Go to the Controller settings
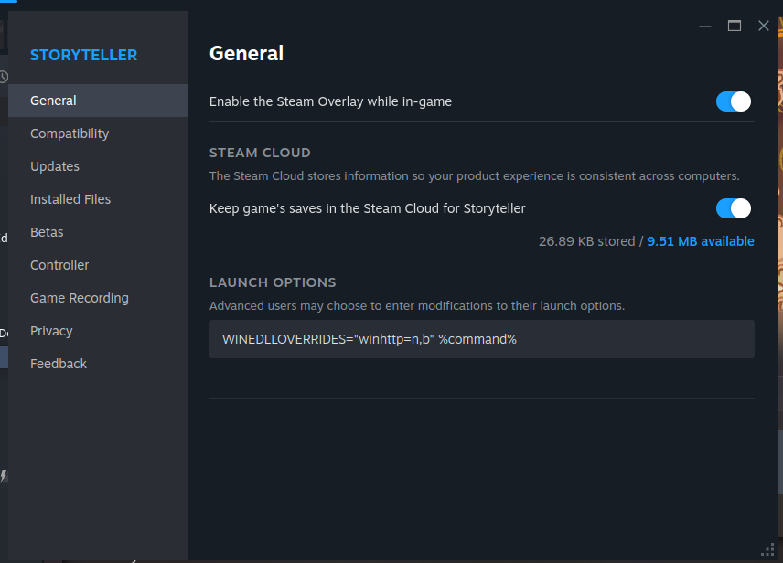Screen dimensions: 783x563 point(59,265)
